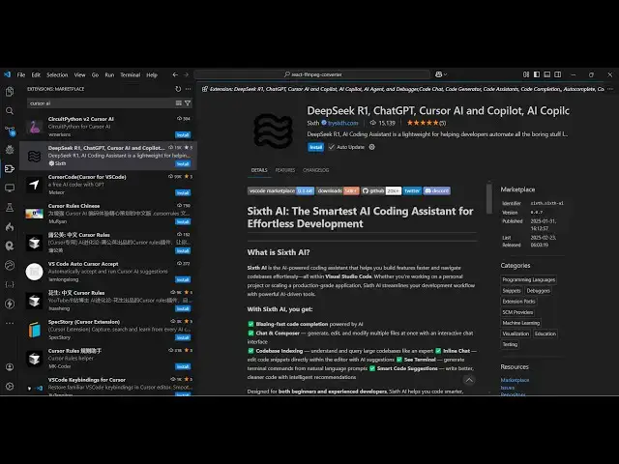
Task: Install CursorCode(Cursor for VSCode) from list
Action: coord(183,193)
